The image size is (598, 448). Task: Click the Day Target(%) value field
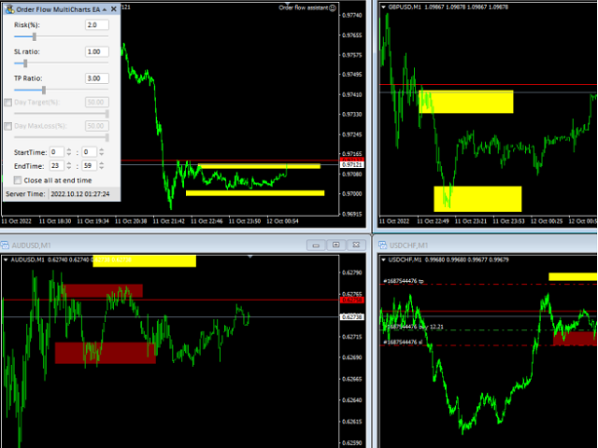[x=97, y=102]
